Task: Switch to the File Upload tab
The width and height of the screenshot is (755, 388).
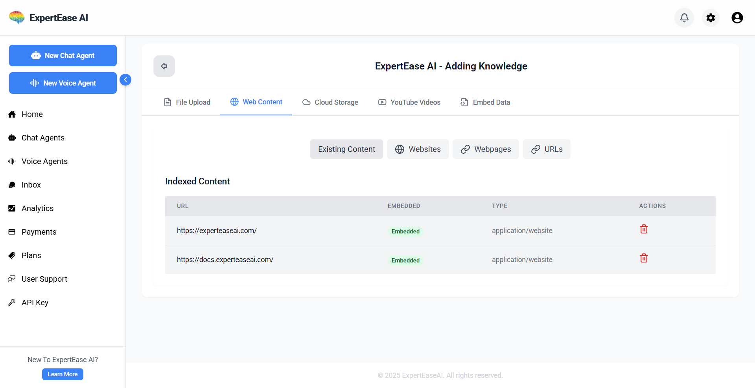Action: click(x=187, y=102)
